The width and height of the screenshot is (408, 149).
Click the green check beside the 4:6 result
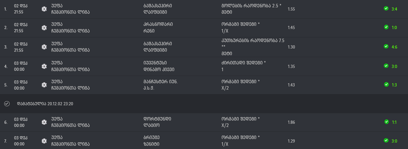pyautogui.click(x=386, y=46)
